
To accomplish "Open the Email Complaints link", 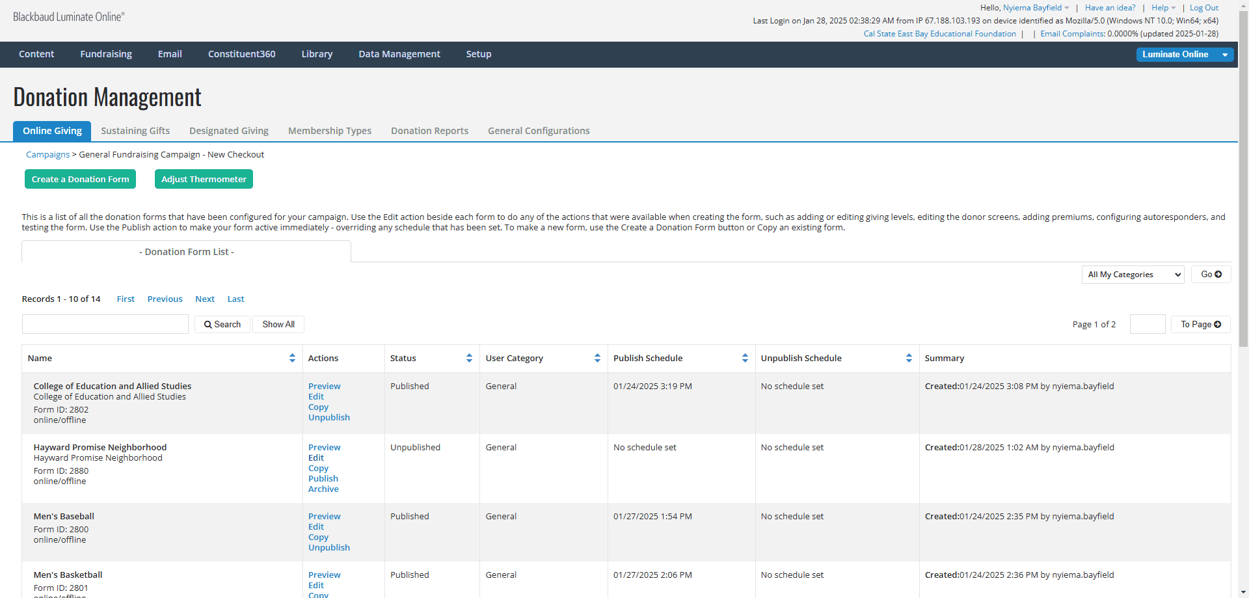I will 1072,34.
